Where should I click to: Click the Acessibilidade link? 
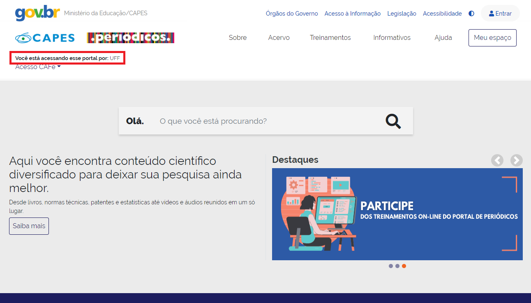point(442,13)
